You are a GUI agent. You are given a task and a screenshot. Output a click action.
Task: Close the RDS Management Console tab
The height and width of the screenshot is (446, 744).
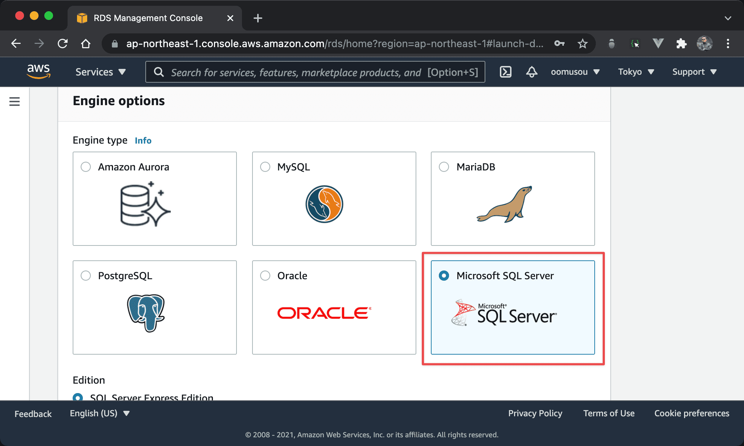pyautogui.click(x=230, y=18)
